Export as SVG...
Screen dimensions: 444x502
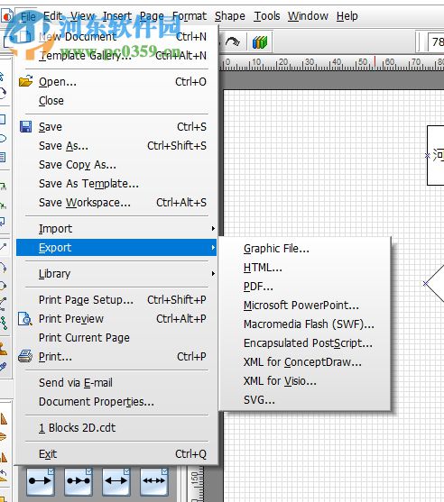coord(304,399)
